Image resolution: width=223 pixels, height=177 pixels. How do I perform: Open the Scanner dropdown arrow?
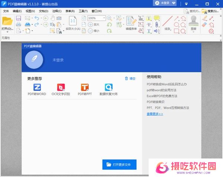pyautogui.click(x=32, y=25)
